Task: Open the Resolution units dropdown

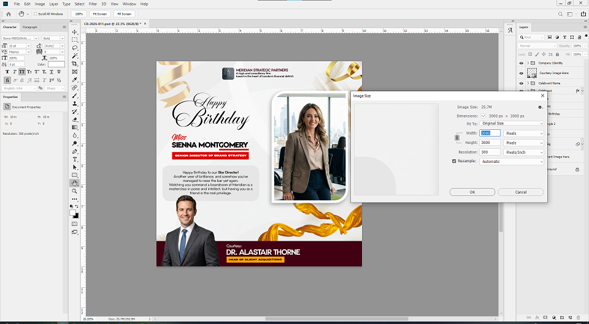Action: tap(523, 152)
